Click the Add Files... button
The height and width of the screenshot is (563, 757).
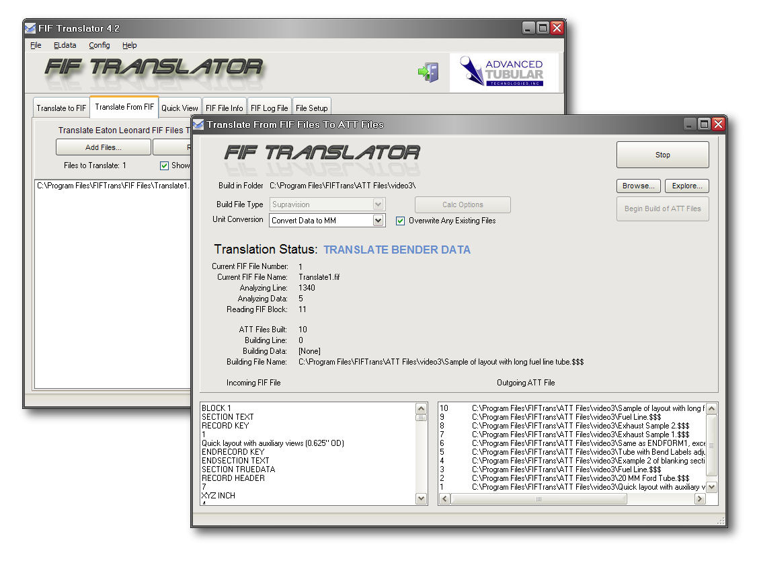(x=103, y=147)
